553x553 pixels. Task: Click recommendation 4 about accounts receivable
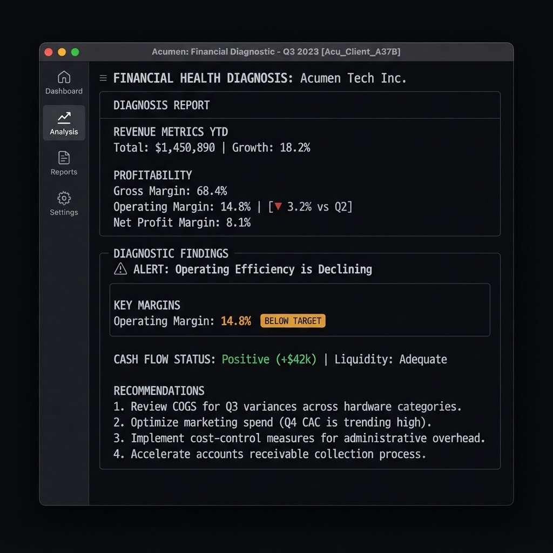[x=270, y=454]
